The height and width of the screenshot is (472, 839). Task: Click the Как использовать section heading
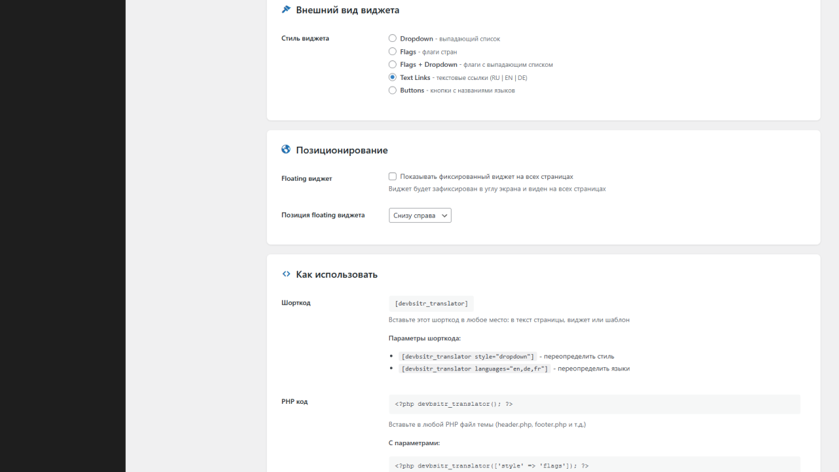(x=336, y=275)
